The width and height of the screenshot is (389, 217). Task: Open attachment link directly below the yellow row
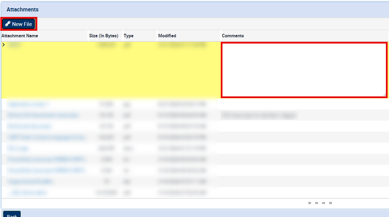(x=28, y=104)
